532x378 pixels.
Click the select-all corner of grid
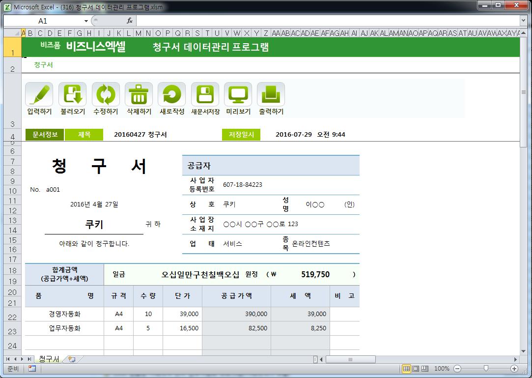click(12, 33)
